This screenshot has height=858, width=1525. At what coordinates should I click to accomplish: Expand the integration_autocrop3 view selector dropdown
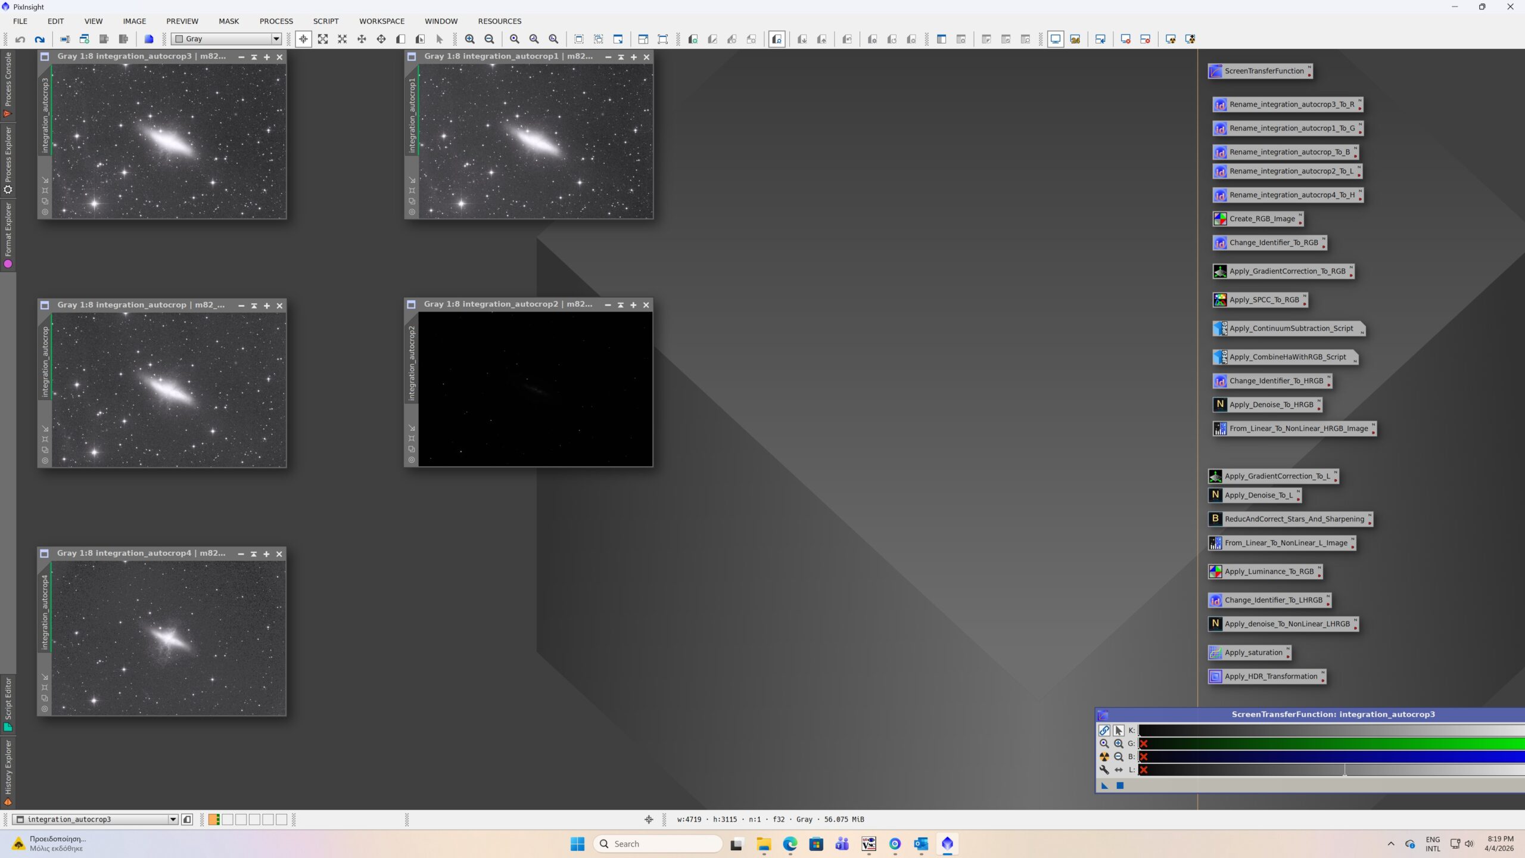pos(173,819)
